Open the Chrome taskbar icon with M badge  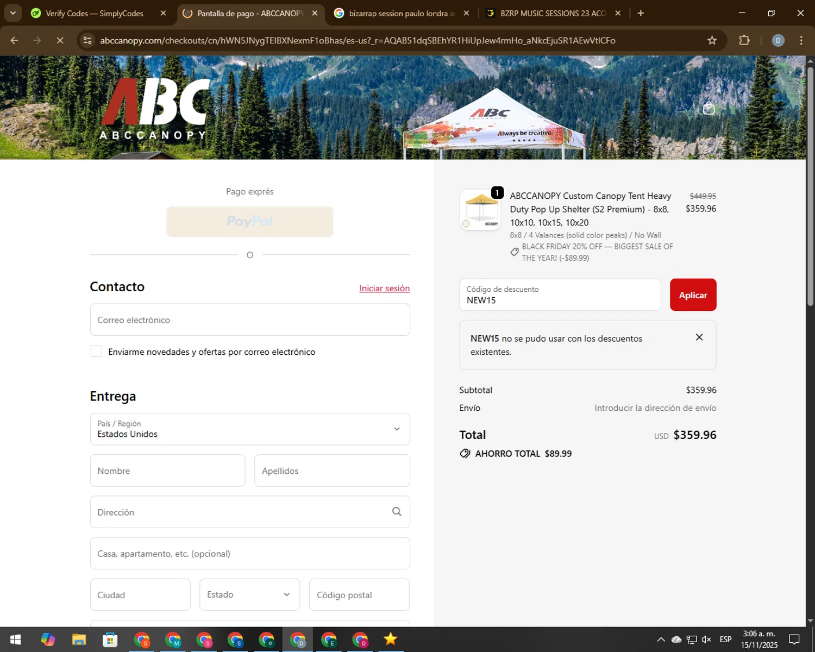click(173, 640)
